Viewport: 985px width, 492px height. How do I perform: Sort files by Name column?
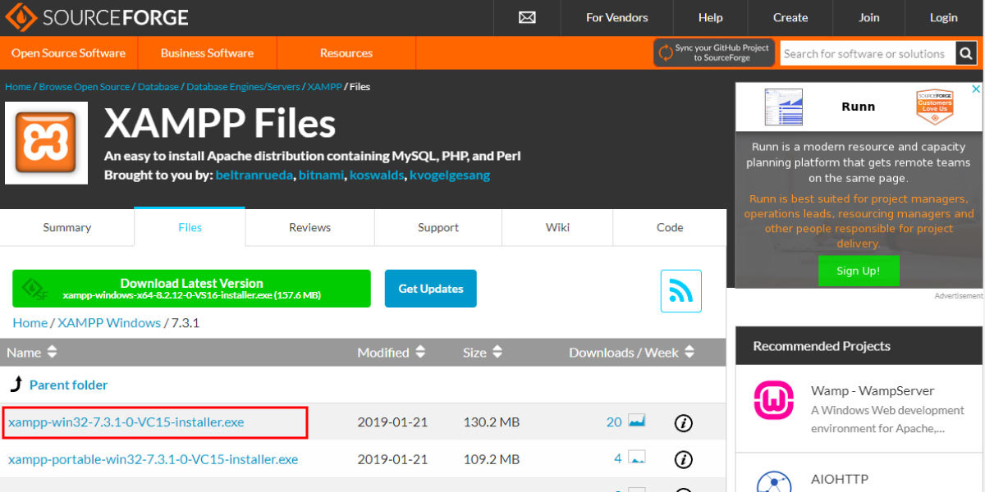pos(32,353)
